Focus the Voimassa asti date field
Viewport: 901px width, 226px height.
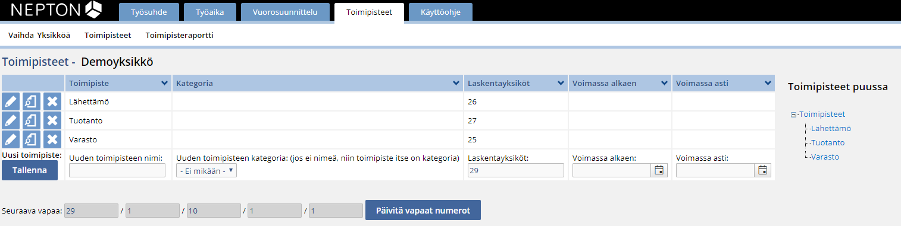pyautogui.click(x=716, y=170)
